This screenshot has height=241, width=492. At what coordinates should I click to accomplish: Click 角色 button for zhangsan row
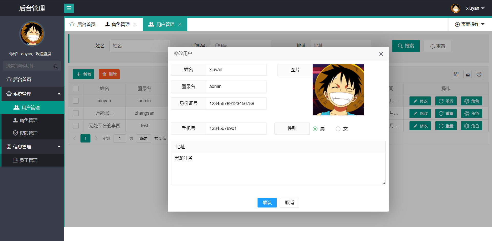coord(471,113)
